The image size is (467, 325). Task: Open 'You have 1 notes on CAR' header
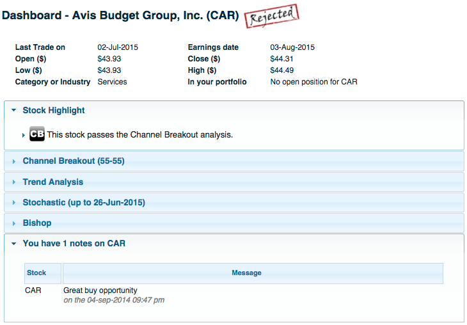[234, 244]
